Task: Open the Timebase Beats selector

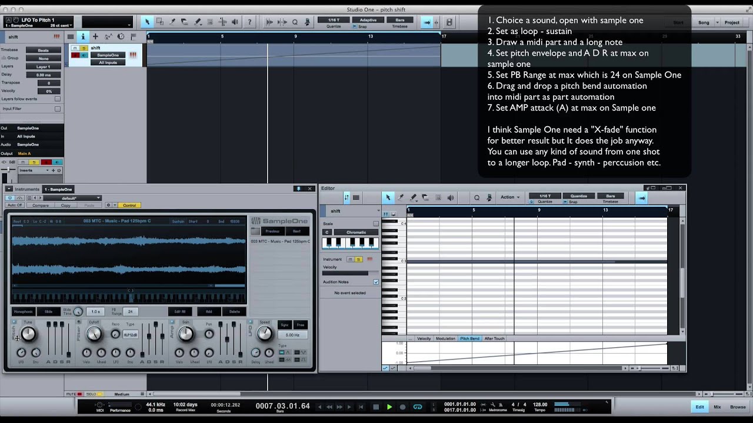Action: 44,51
